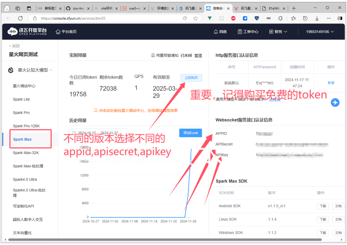347x245 pixels.
Task: Open the favorites list icon
Action: click(x=293, y=18)
